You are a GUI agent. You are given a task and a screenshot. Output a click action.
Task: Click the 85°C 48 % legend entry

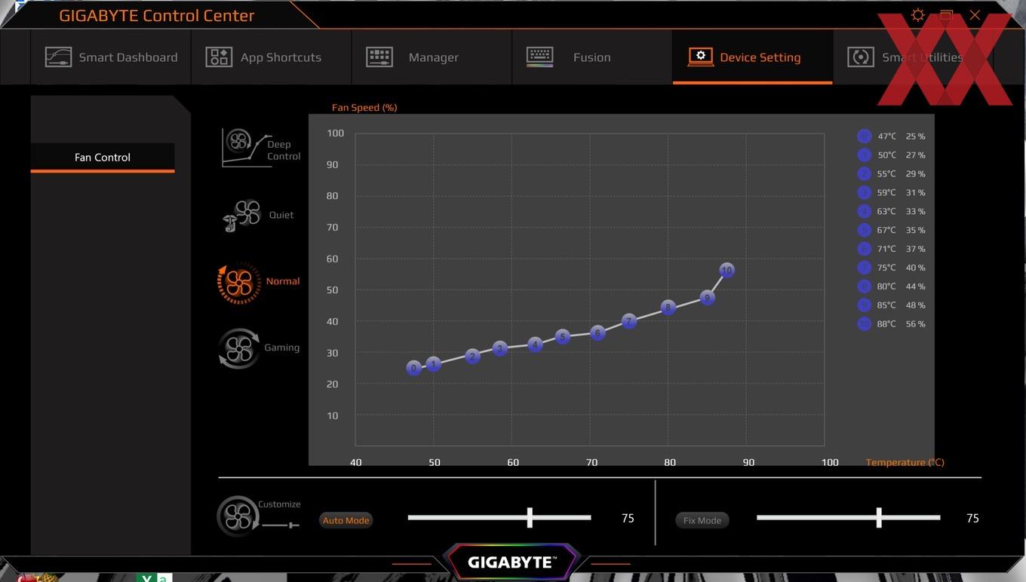pos(892,305)
